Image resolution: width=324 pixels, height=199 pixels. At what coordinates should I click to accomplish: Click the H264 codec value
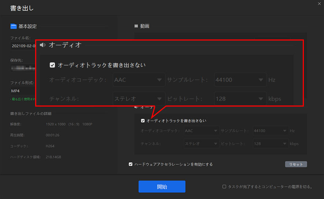50,146
